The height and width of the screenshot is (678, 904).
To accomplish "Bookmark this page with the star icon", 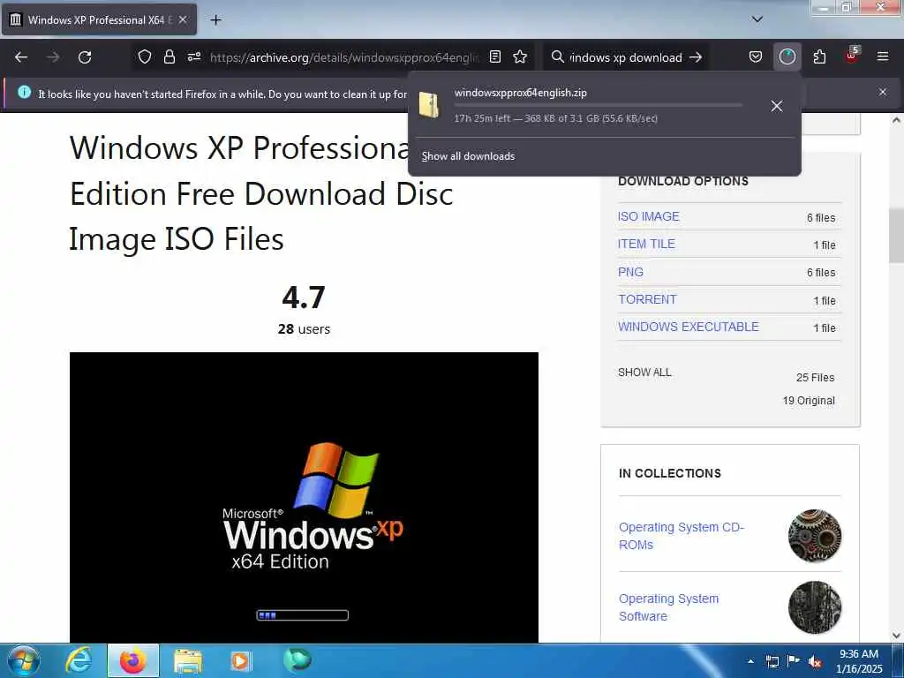I will coord(520,56).
